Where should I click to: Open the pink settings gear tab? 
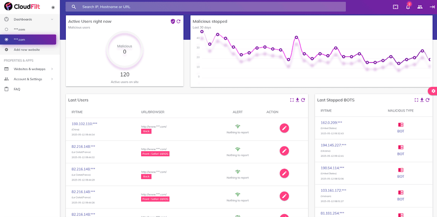433,91
